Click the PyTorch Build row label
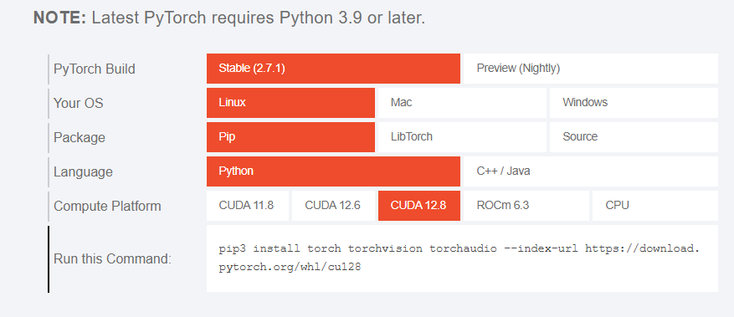The height and width of the screenshot is (317, 734). (x=94, y=69)
